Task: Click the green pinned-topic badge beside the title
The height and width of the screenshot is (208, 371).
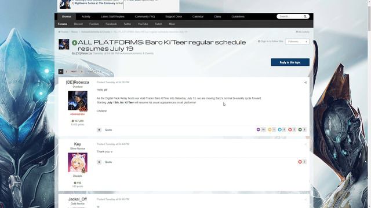Action: pos(75,43)
